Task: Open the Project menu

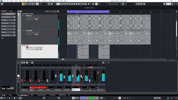Action: (11, 1)
